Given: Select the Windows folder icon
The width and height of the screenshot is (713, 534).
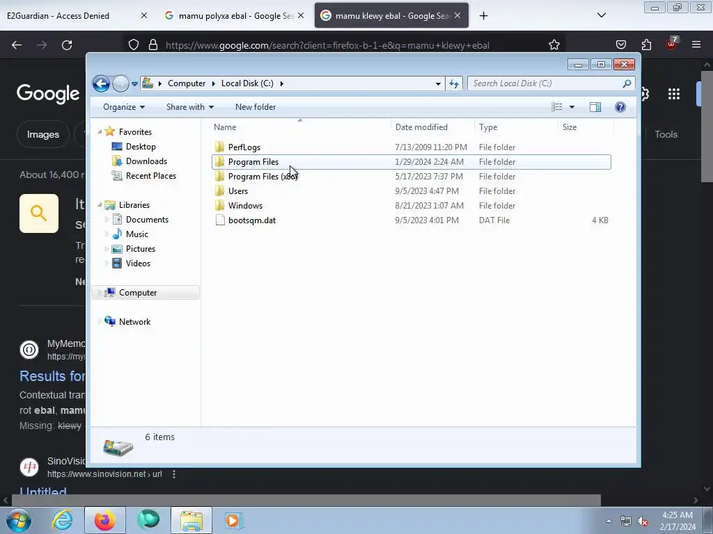Looking at the screenshot, I should point(219,206).
